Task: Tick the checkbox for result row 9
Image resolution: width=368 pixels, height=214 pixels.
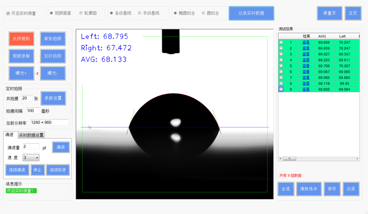Action: pyautogui.click(x=281, y=90)
